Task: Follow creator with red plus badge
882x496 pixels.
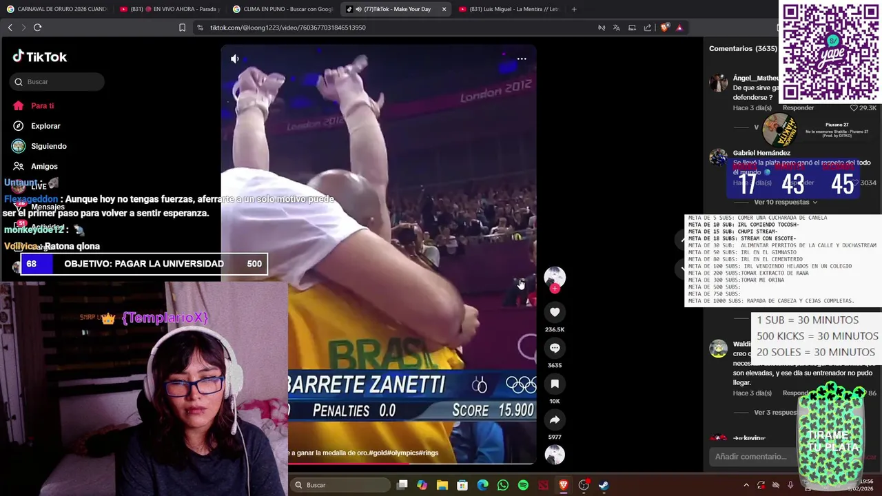Action: click(x=555, y=289)
